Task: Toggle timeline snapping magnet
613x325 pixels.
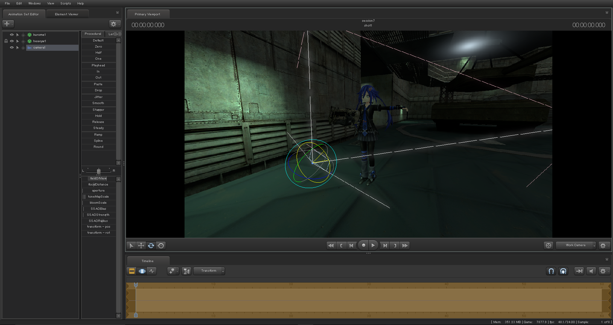Action: click(x=551, y=271)
